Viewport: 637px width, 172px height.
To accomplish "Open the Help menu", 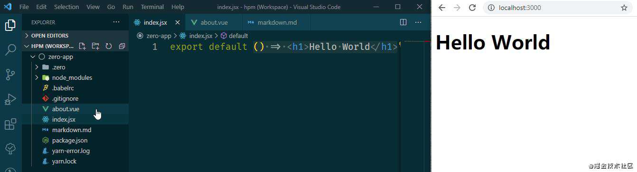I will coord(178,7).
